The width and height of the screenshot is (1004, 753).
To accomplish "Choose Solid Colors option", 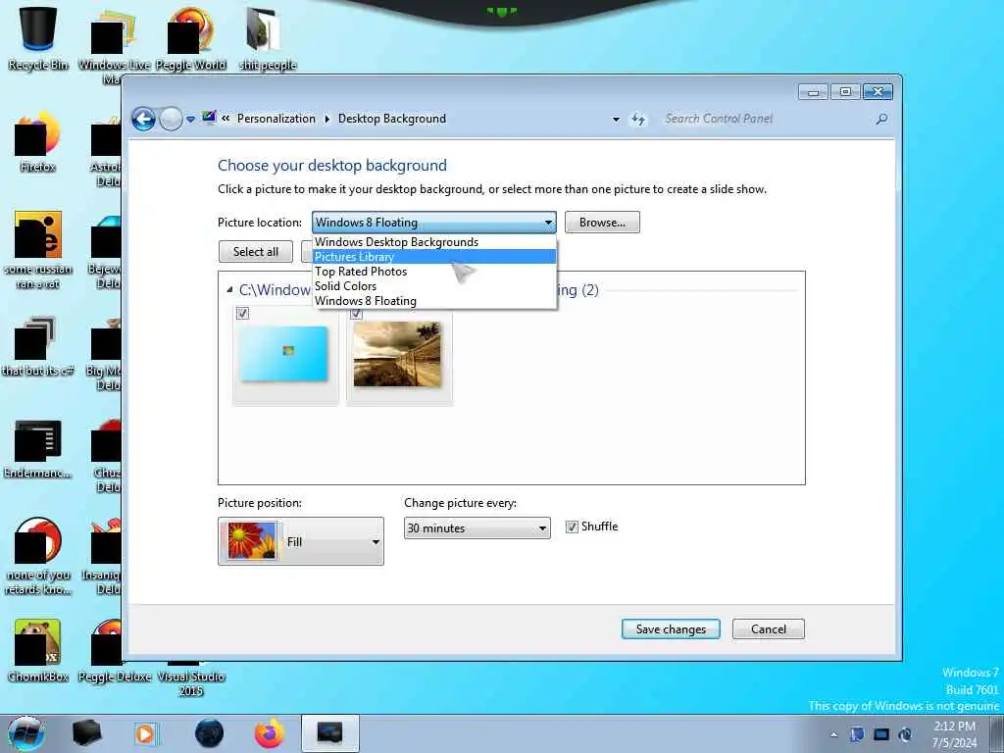I will click(434, 286).
